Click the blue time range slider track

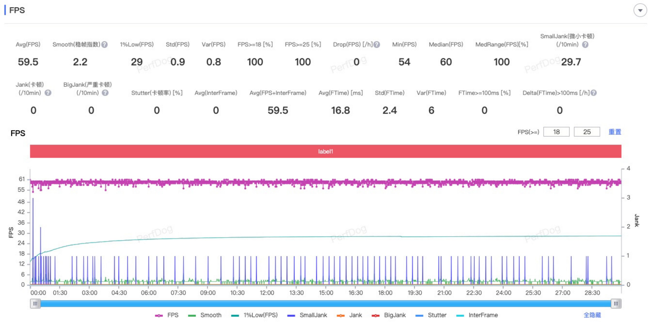325,303
